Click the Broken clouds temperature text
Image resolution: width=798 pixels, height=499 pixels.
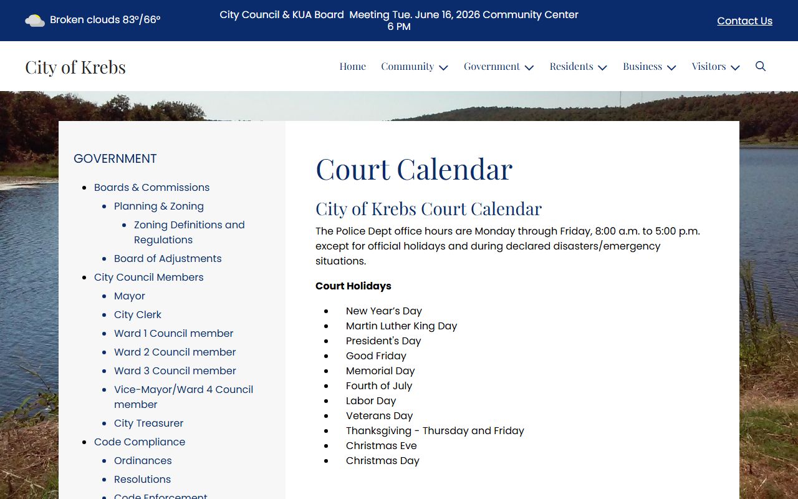point(105,20)
